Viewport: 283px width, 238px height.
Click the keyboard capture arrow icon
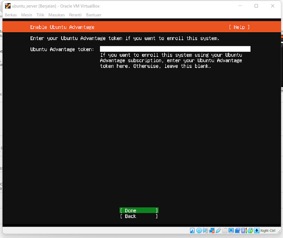click(256, 230)
